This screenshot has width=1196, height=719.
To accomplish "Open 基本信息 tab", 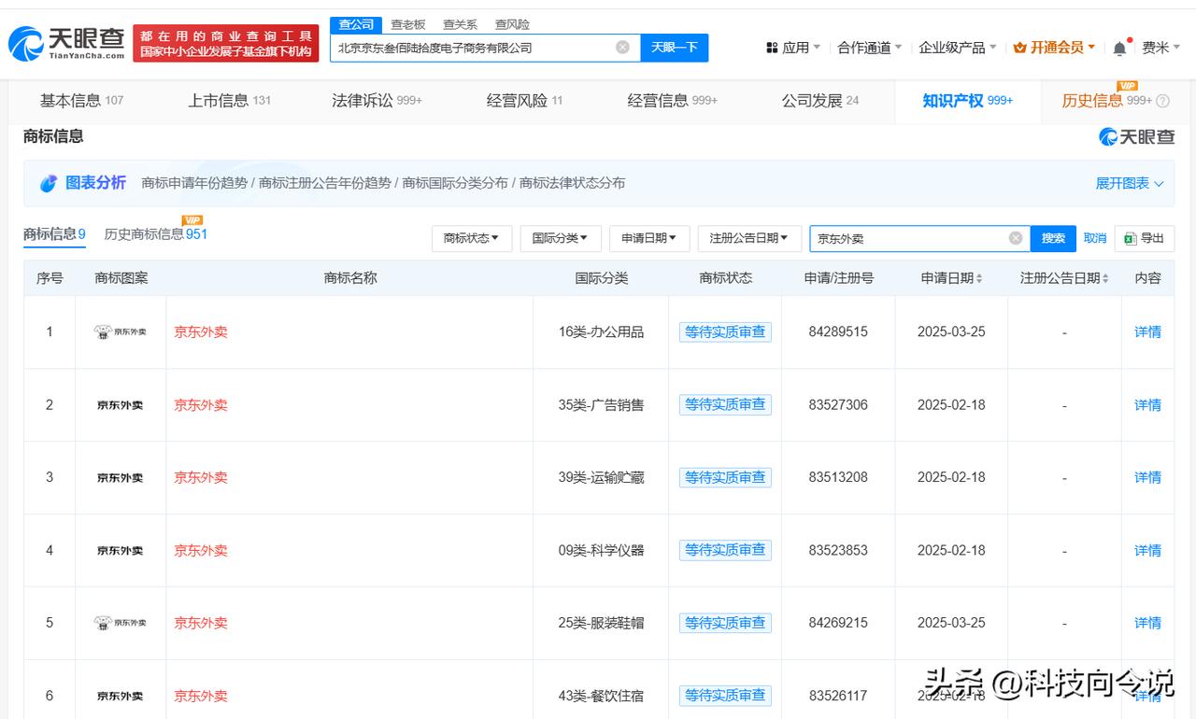I will [81, 101].
